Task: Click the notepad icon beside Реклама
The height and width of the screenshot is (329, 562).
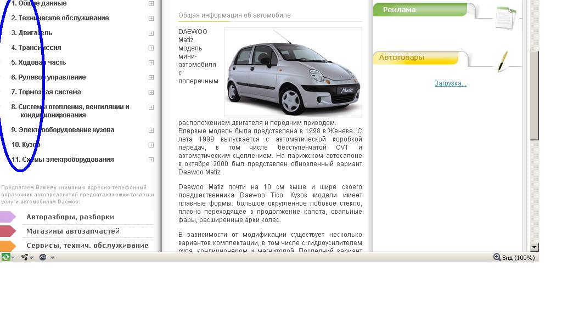Action: coord(505,18)
